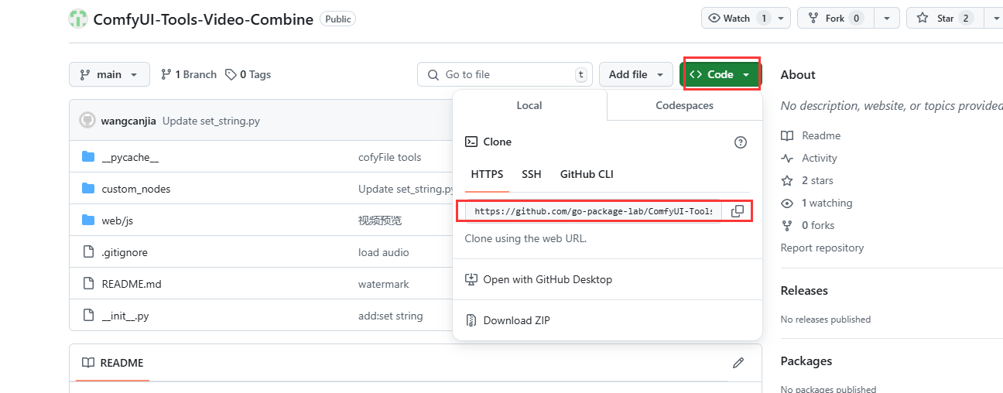Click the copy URL to clipboard icon
The image size is (1003, 393).
(x=738, y=211)
